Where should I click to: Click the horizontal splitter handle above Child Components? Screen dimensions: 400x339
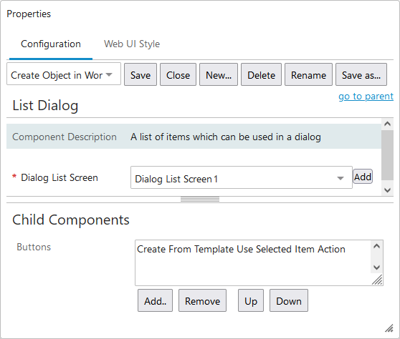pos(200,200)
